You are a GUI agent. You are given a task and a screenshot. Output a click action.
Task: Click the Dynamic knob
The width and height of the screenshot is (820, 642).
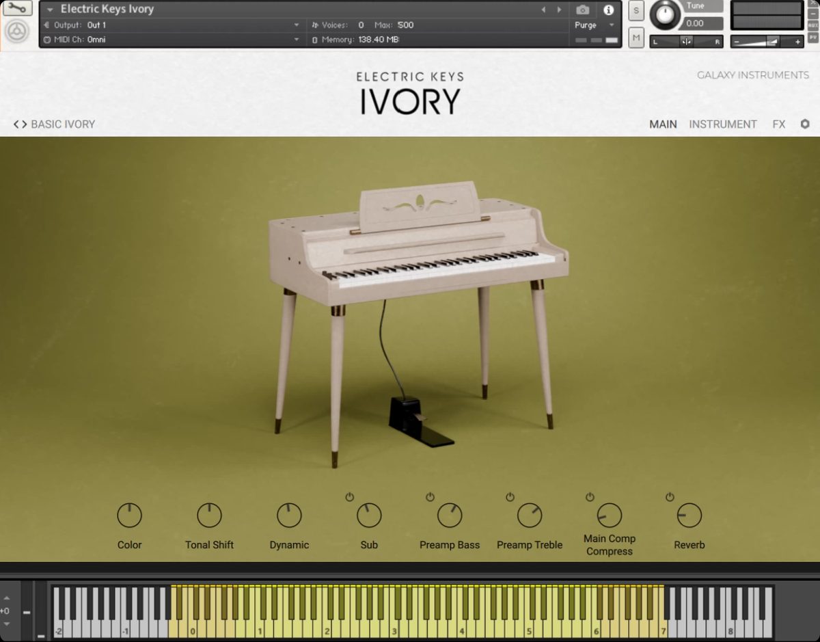click(x=289, y=516)
